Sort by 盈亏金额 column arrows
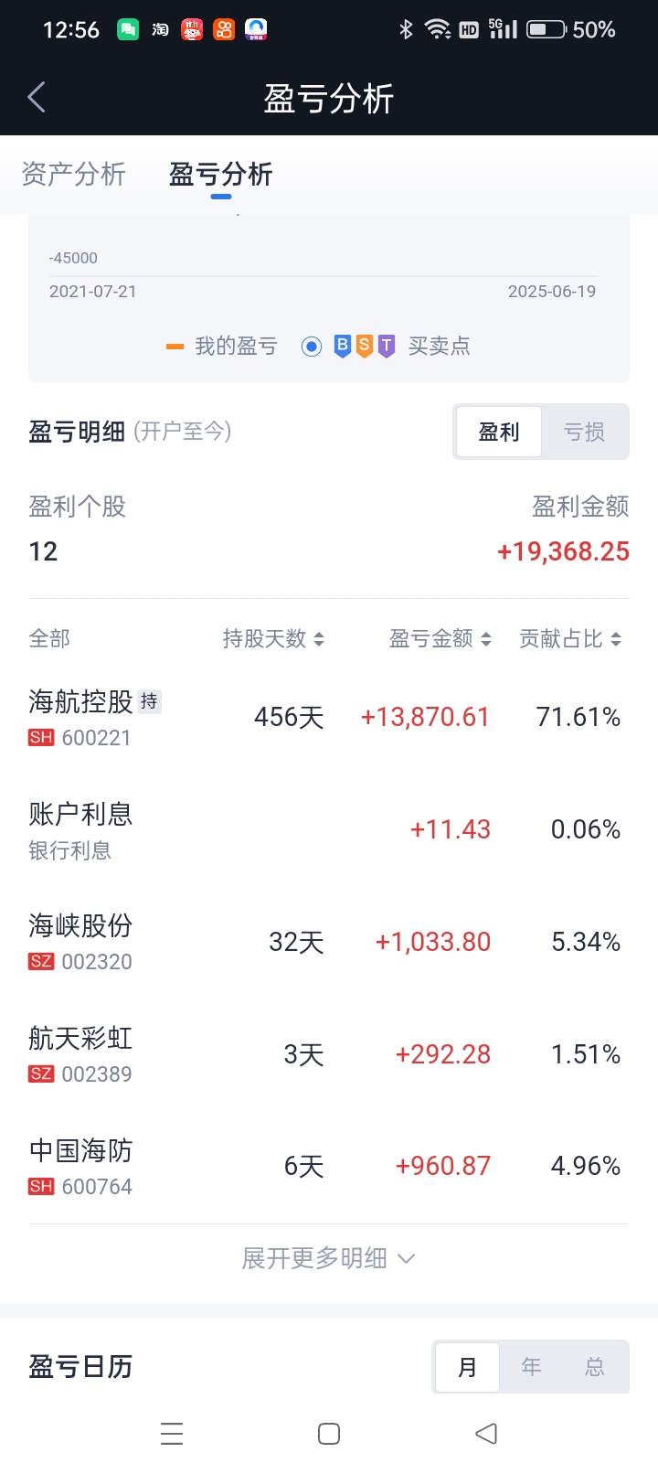Screen dimensions: 658x1474 486,639
